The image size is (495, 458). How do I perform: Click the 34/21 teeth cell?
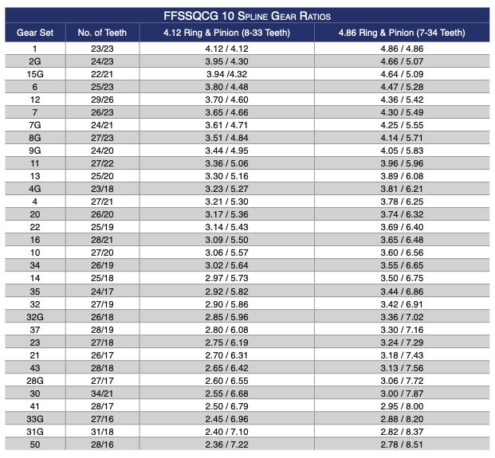(102, 393)
